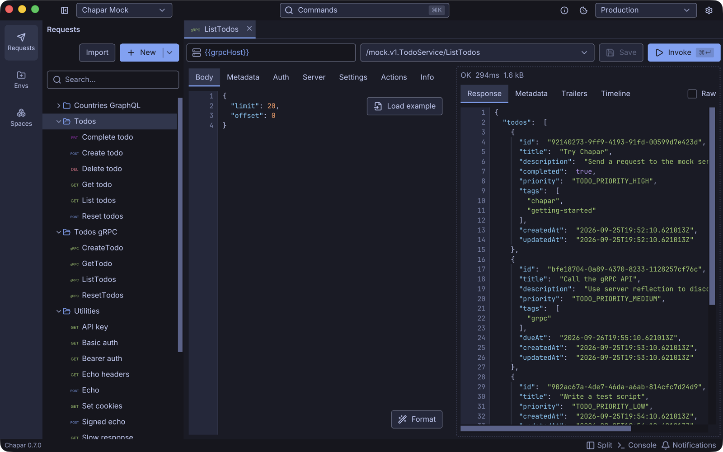723x452 pixels.
Task: Toggle the sidebar collapse icon
Action: coord(65,10)
